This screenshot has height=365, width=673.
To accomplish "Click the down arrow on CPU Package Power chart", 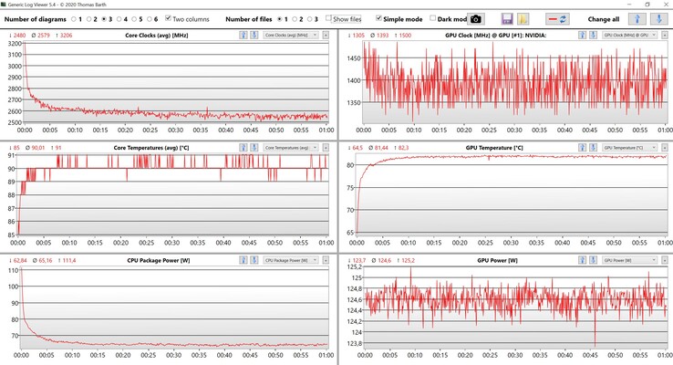I will (x=254, y=260).
